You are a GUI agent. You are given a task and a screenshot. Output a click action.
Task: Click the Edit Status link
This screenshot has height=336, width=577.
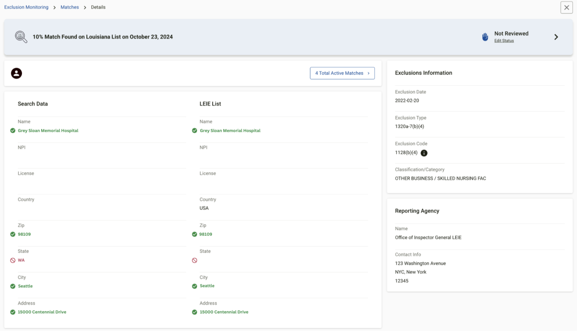click(x=504, y=41)
